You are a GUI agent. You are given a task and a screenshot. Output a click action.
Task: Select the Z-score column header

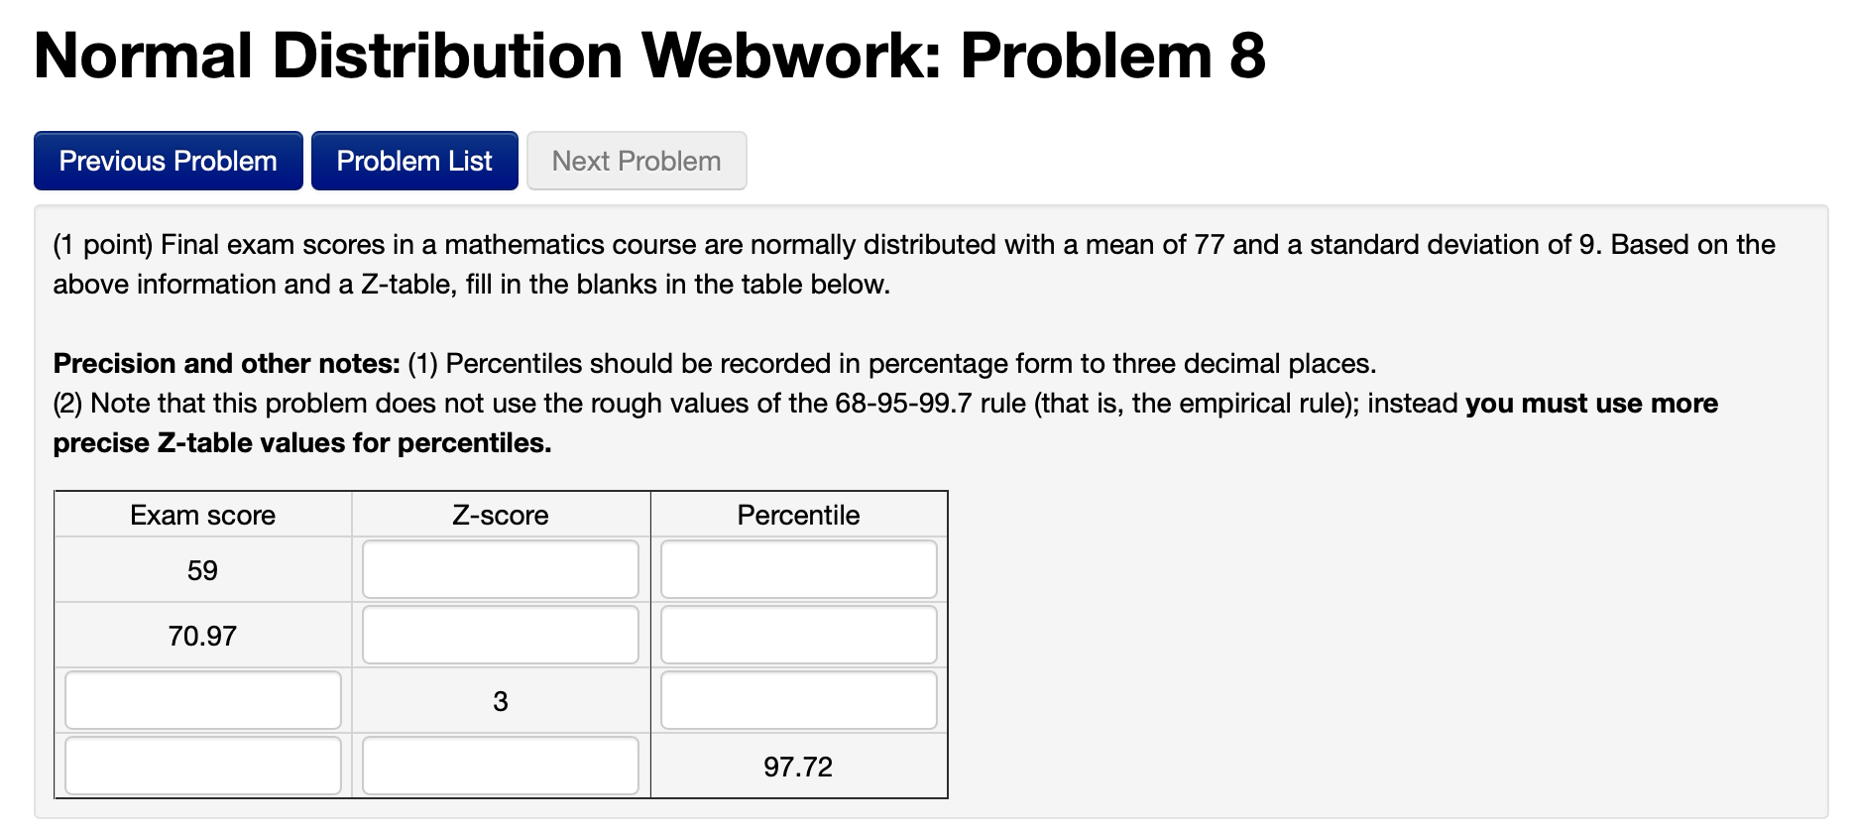click(500, 515)
